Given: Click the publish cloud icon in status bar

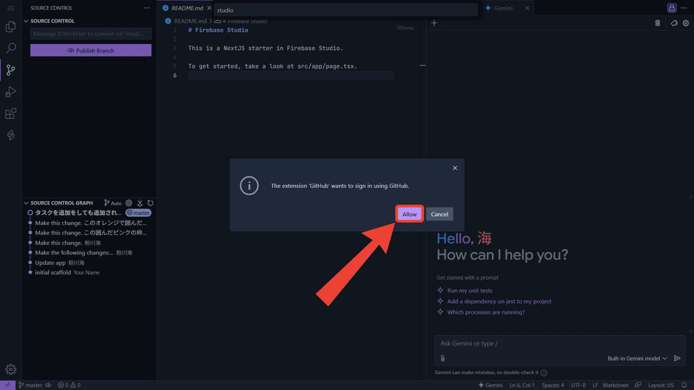Looking at the screenshot, I should [x=49, y=385].
